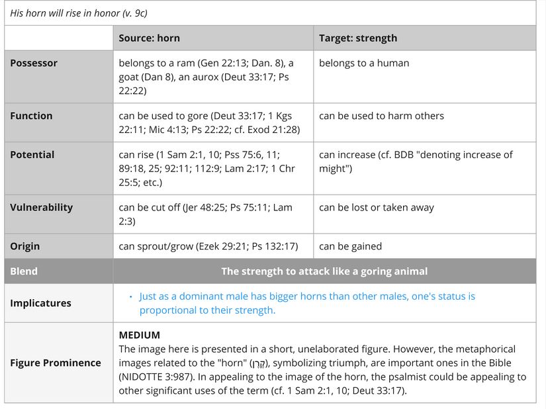Select the 'Target: strength' column header
The image size is (546, 409).
click(x=358, y=38)
